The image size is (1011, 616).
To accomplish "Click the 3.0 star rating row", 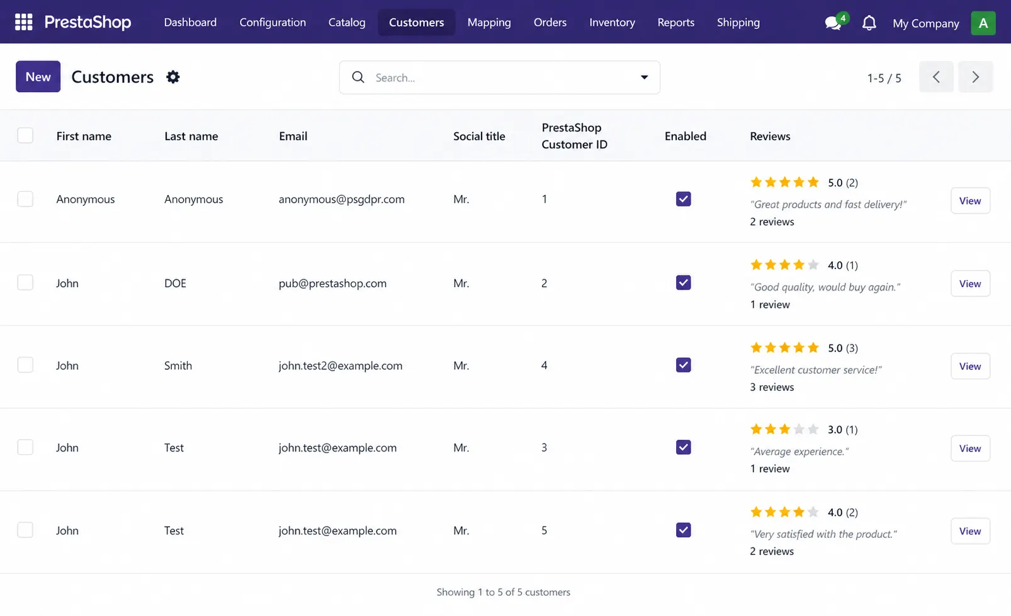I will click(x=784, y=429).
